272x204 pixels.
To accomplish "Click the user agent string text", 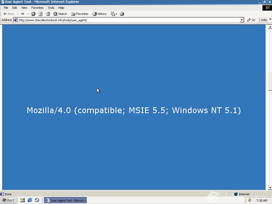I will pyautogui.click(x=134, y=110).
